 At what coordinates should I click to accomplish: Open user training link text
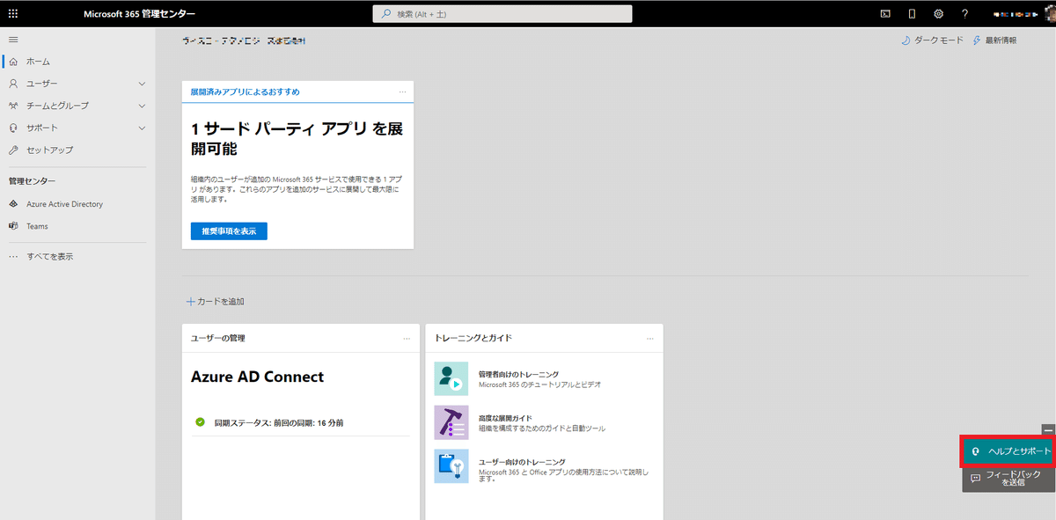[522, 462]
